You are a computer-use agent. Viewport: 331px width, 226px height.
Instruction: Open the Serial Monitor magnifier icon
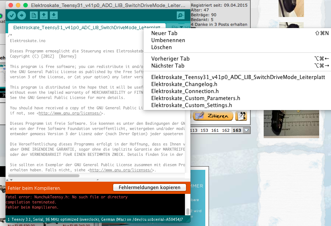tap(181, 15)
